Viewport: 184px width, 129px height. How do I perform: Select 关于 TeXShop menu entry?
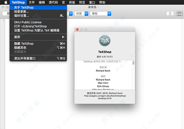[38, 7]
